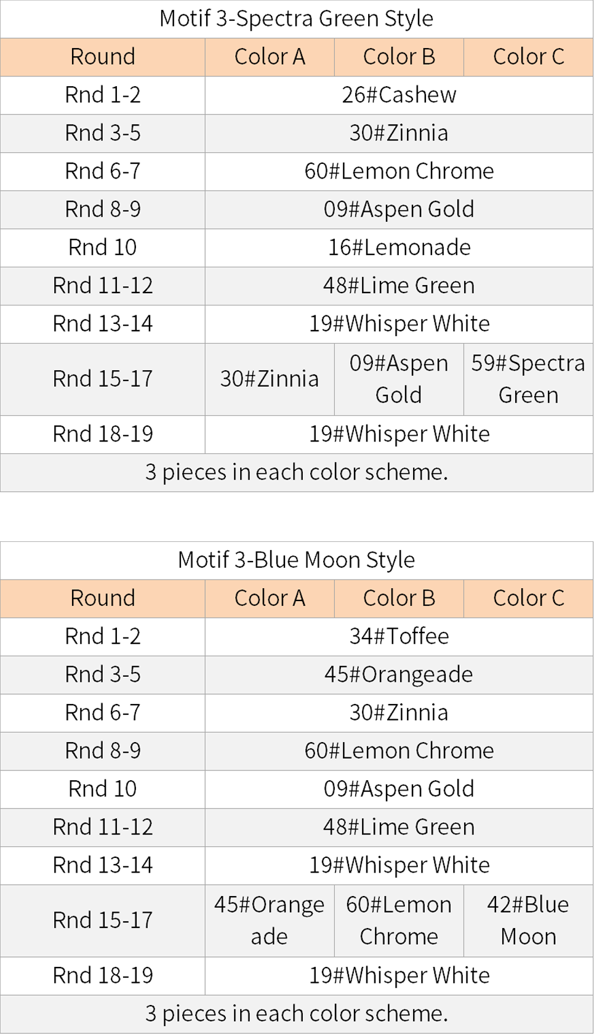Image resolution: width=594 pixels, height=1034 pixels.
Task: Select the 30#Zinnia cell under Color A
Action: [x=270, y=379]
